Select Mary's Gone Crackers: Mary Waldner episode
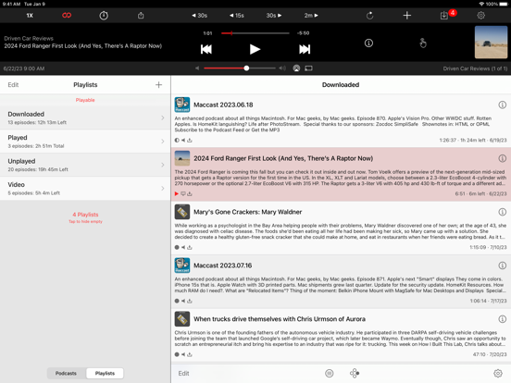 [x=248, y=212]
